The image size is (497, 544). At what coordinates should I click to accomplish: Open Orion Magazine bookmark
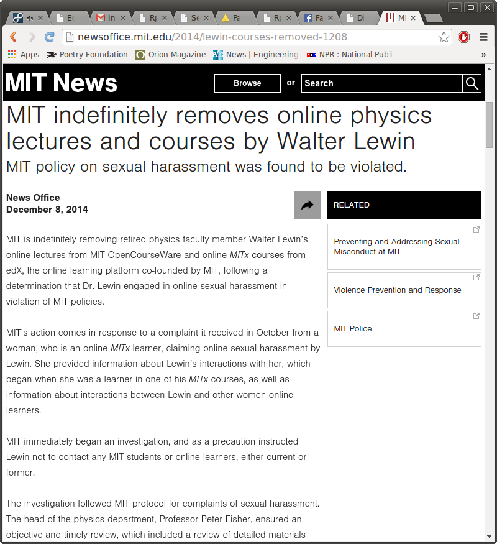click(170, 55)
